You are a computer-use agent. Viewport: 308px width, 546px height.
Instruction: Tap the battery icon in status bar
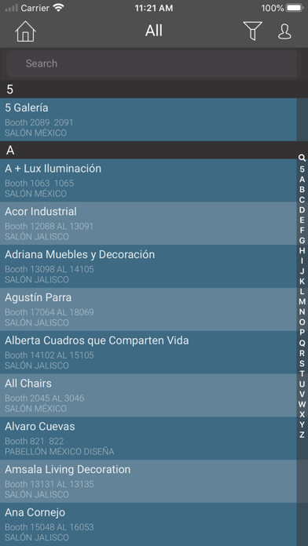tap(295, 8)
